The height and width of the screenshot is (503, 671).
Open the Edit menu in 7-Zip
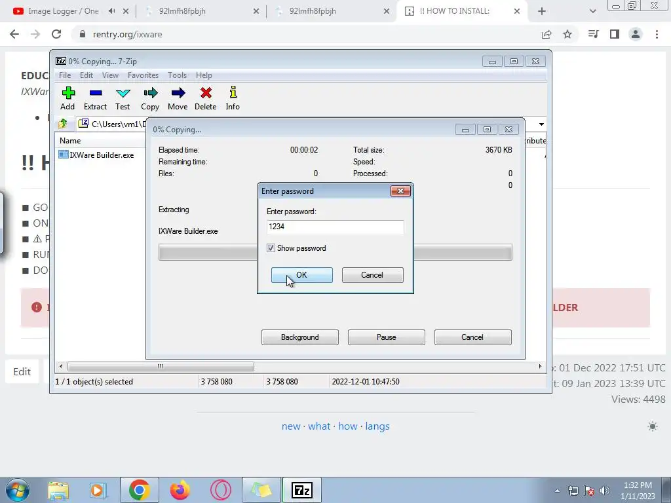coord(86,75)
